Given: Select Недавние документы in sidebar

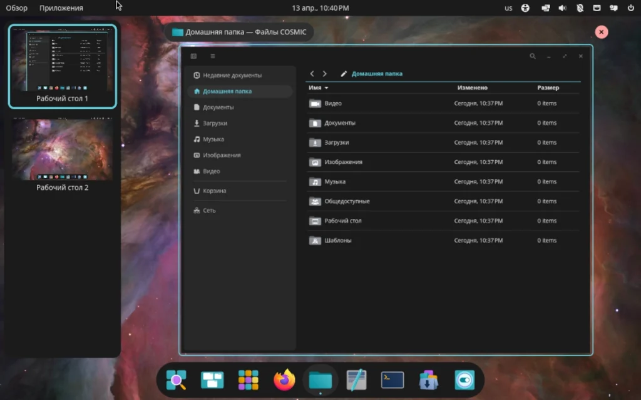Looking at the screenshot, I should pyautogui.click(x=240, y=75).
